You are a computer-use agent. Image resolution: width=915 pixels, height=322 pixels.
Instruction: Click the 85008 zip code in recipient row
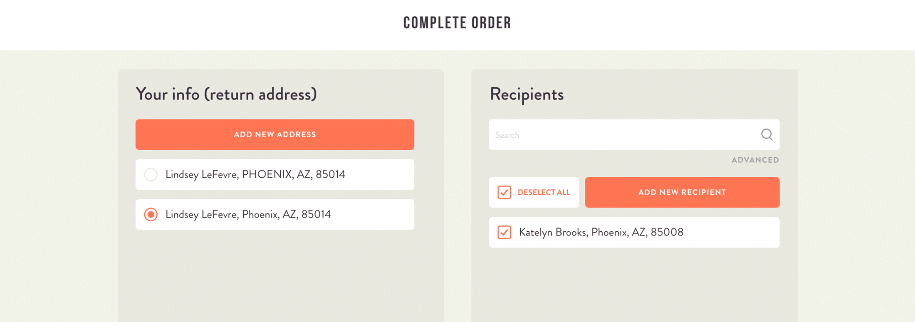(667, 232)
